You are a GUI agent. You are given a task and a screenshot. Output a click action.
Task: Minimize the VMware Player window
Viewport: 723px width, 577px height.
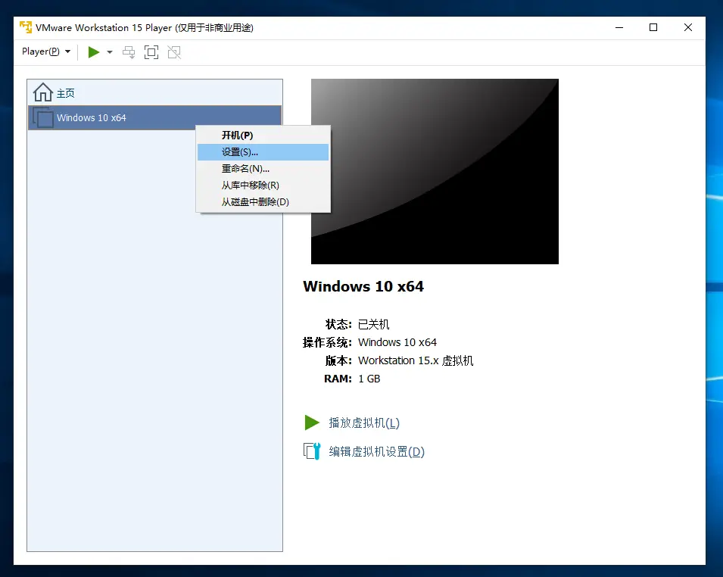click(x=619, y=28)
